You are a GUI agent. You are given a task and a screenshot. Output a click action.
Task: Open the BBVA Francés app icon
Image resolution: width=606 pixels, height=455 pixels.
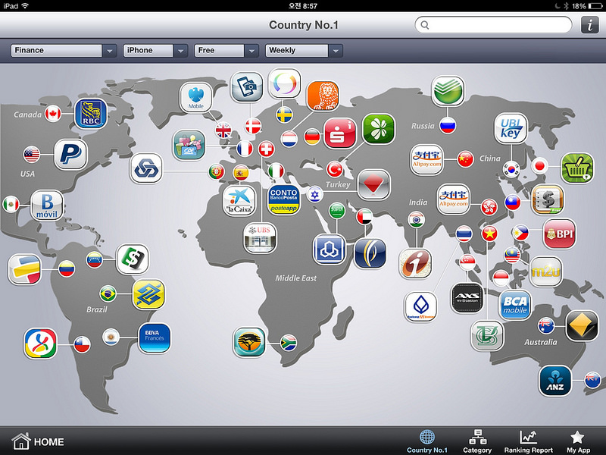[155, 338]
